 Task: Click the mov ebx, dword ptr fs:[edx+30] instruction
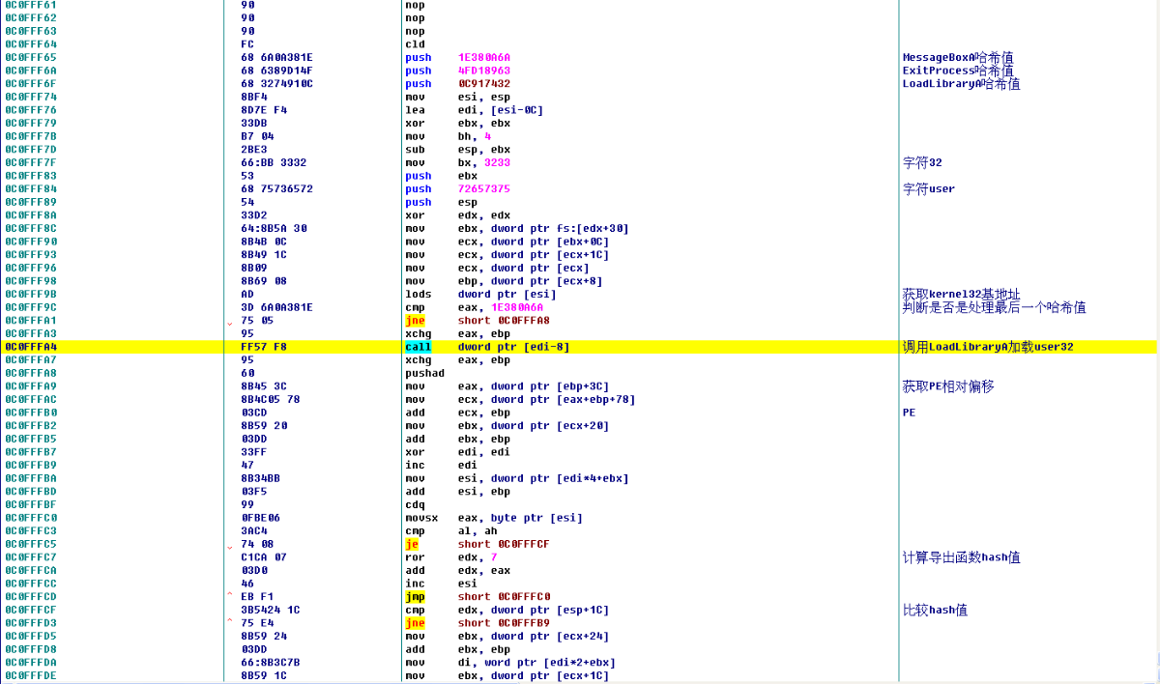click(x=517, y=228)
